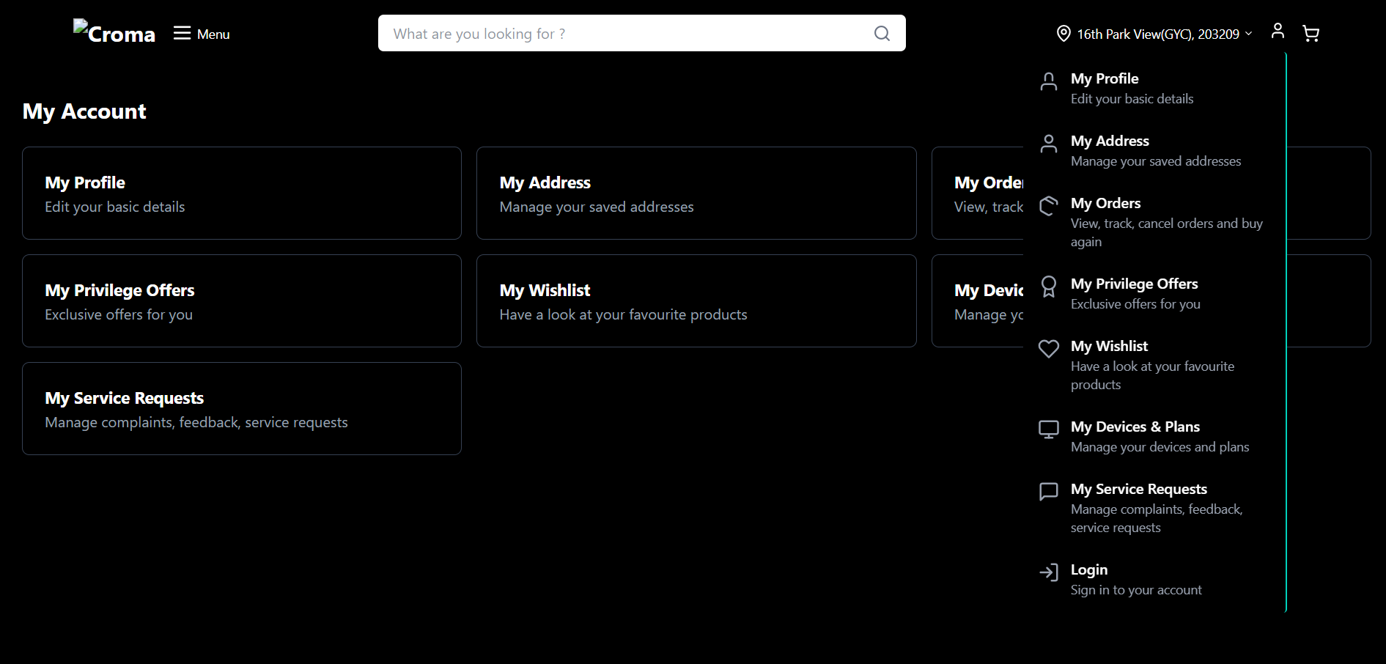Screen dimensions: 1386x664
Task: Click the Devices & Plans monitor icon
Action: [1049, 429]
